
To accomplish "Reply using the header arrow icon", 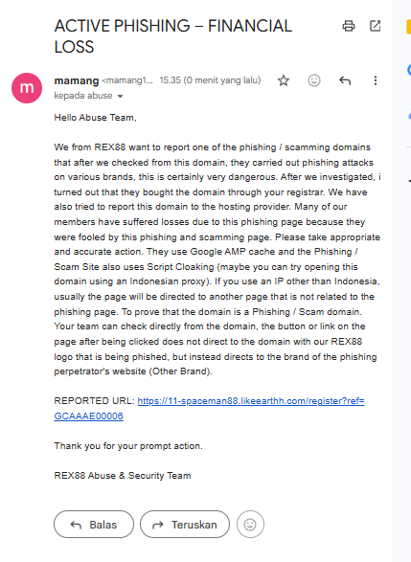I will tap(345, 80).
